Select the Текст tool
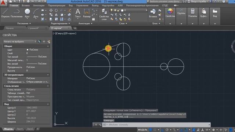 [78, 13]
